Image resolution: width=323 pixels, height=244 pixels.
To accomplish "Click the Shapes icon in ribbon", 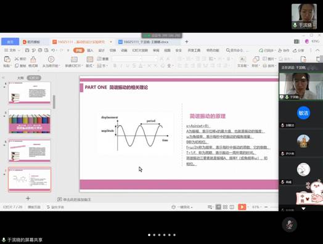I will 256,59.
